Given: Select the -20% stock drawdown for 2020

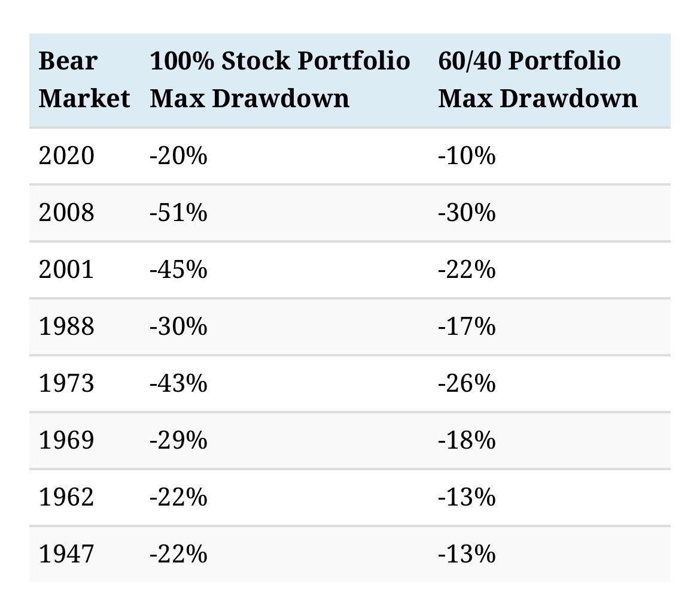Looking at the screenshot, I should pos(178,156).
